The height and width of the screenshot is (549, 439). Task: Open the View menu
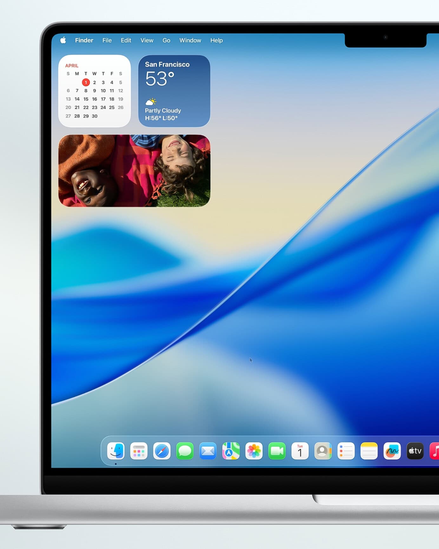[147, 40]
